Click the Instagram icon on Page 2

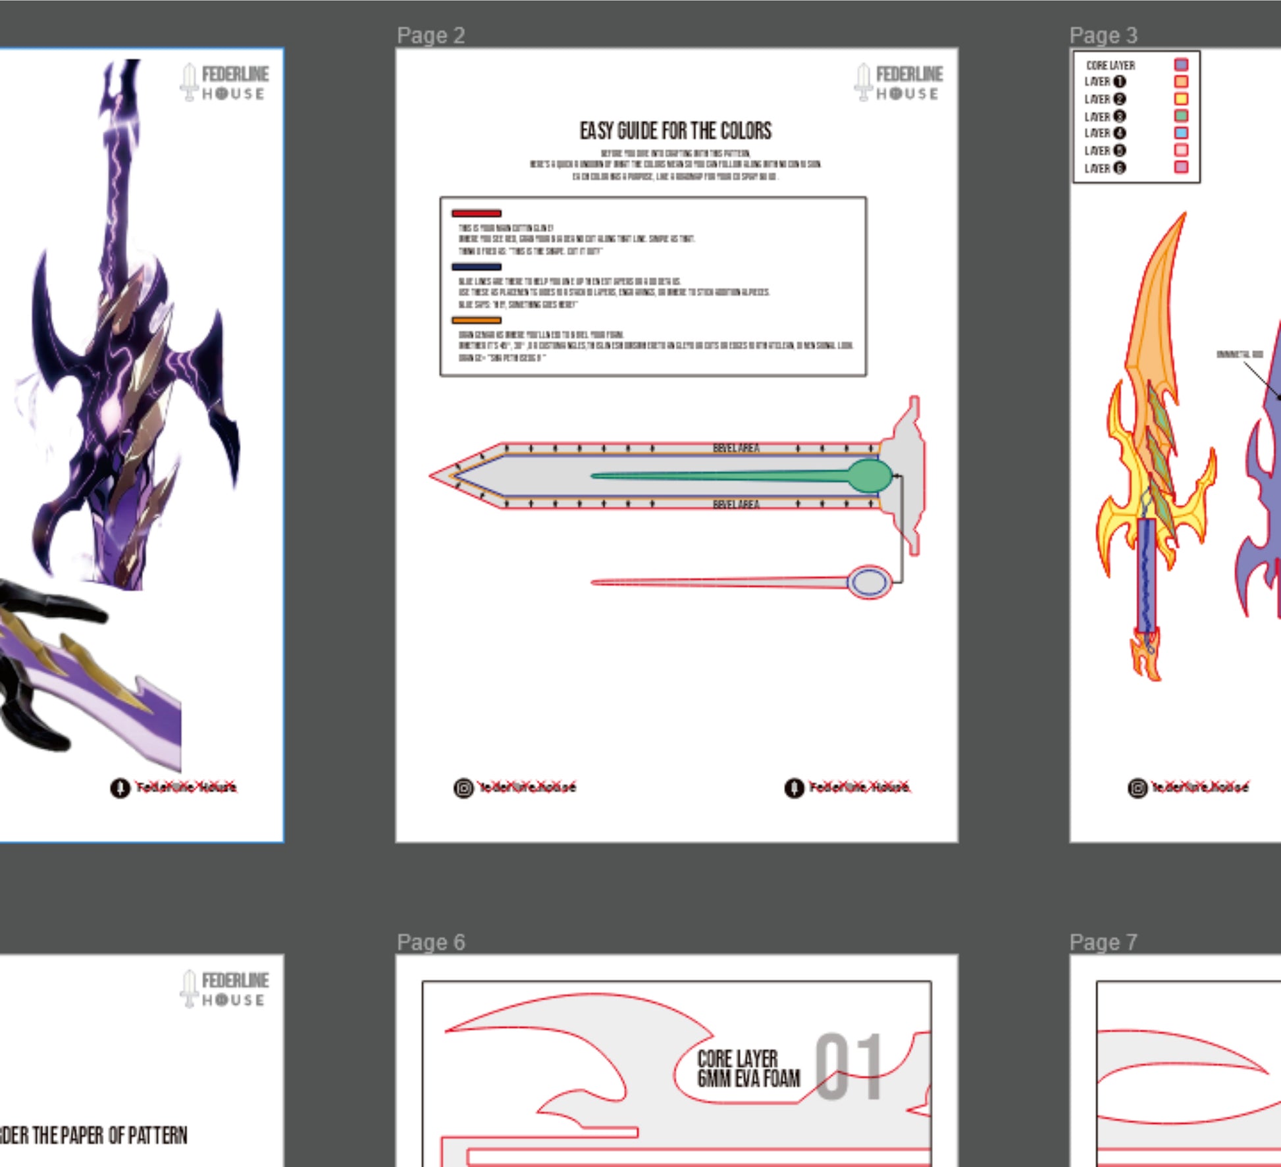463,788
